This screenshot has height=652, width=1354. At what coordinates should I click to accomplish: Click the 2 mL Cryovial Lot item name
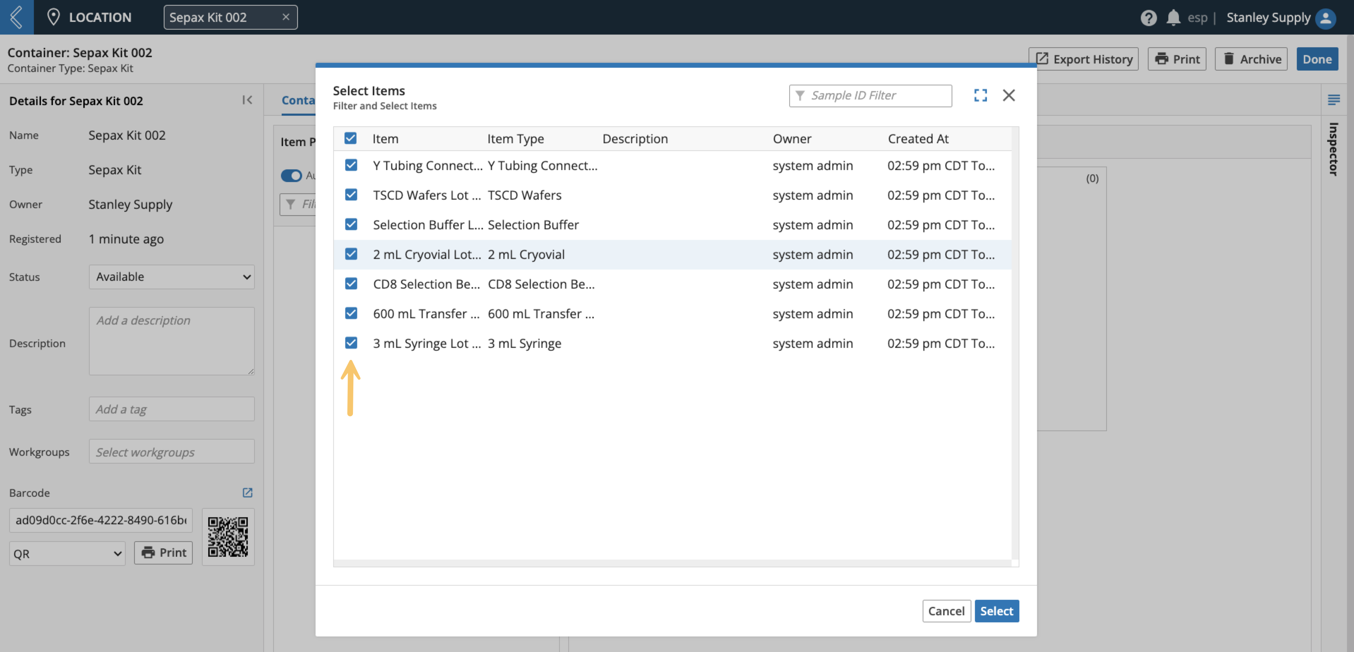[x=427, y=254]
